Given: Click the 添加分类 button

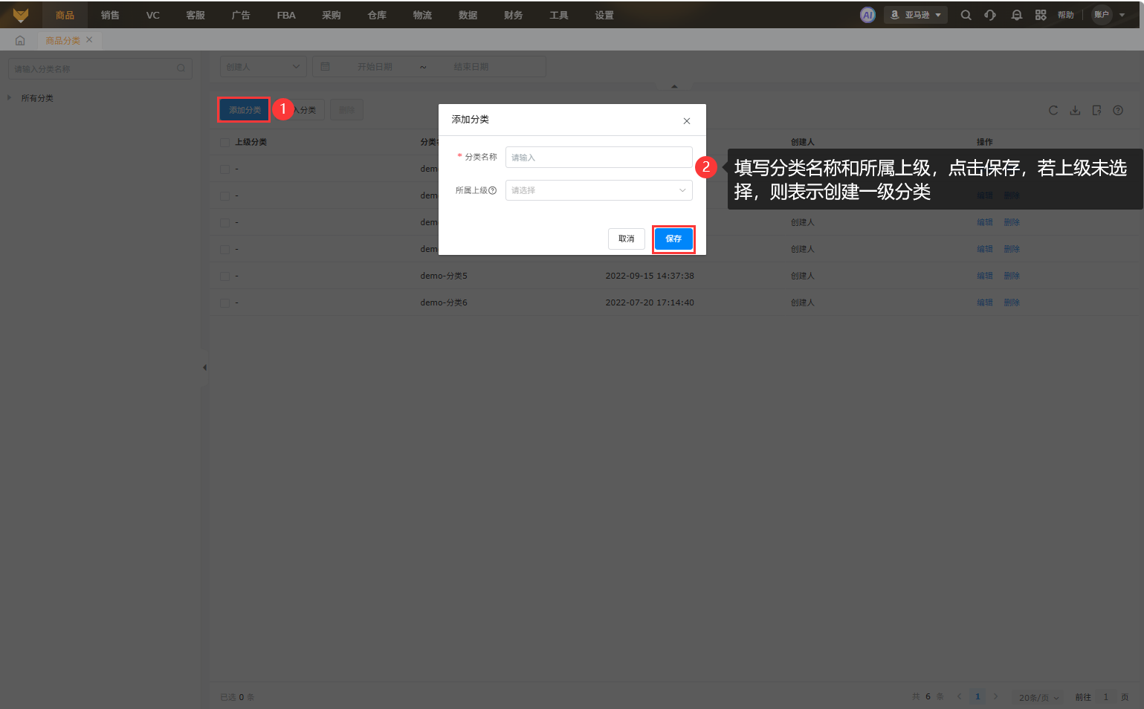Looking at the screenshot, I should point(245,110).
